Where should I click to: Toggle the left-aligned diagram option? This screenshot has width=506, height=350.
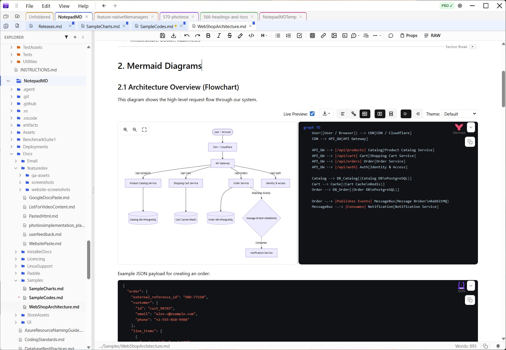[343, 114]
